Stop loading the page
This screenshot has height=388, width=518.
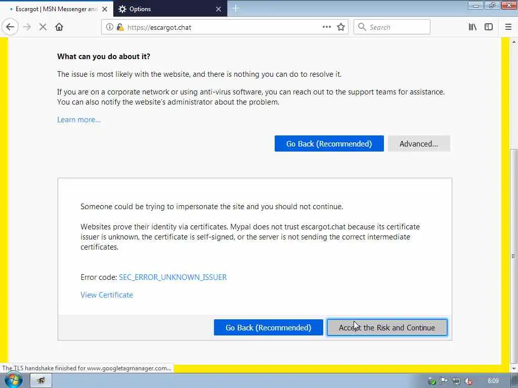tap(43, 27)
